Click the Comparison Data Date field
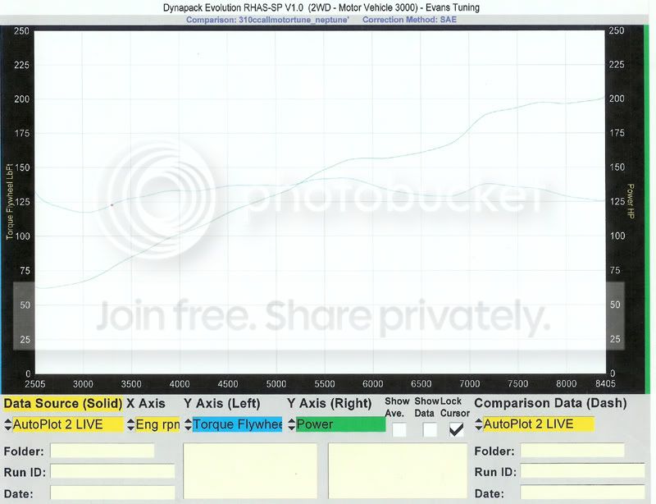 [582, 493]
